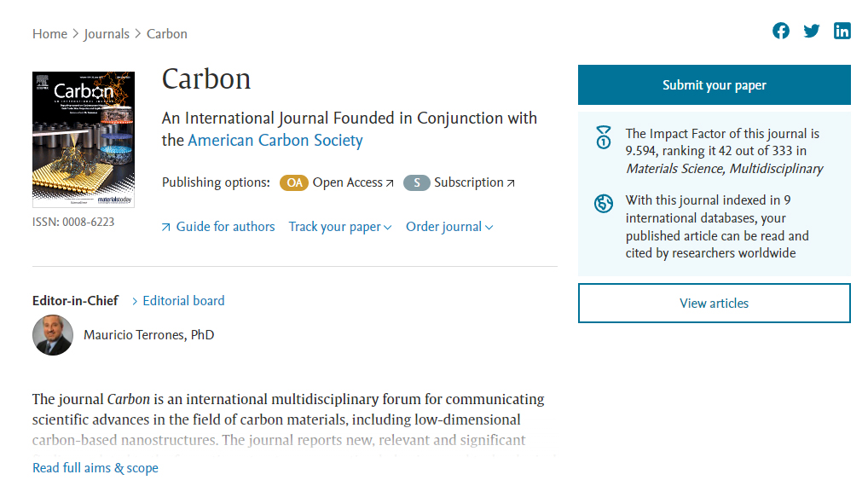Click the Impact Factor medal icon
The width and height of the screenshot is (868, 486).
[604, 137]
